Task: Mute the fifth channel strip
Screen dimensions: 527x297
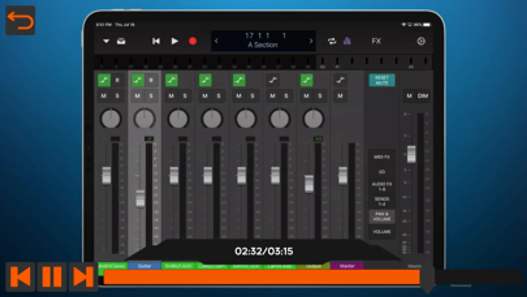Action: 239,96
